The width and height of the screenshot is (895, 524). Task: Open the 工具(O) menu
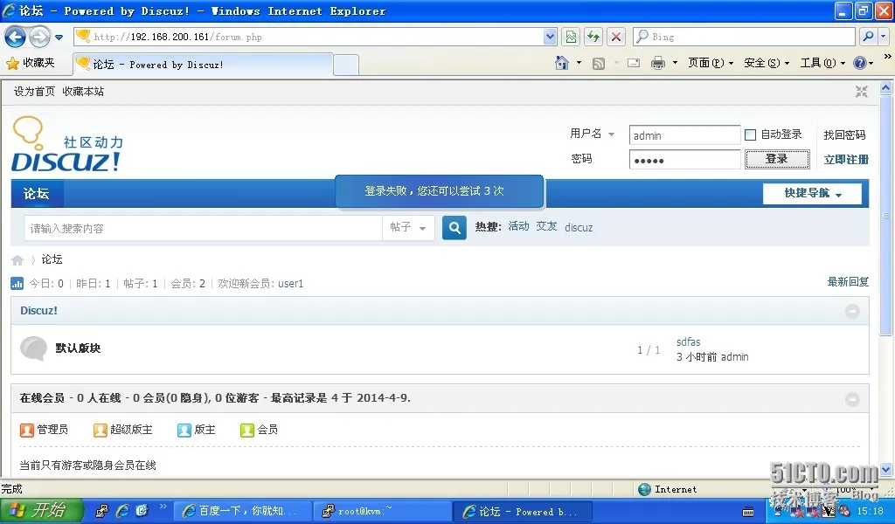pyautogui.click(x=822, y=63)
